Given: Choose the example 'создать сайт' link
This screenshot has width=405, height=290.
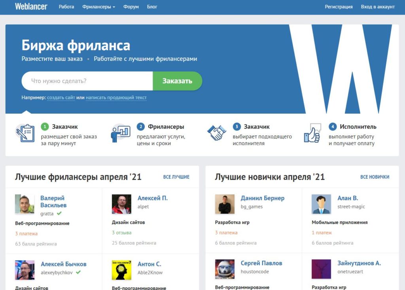Looking at the screenshot, I should pos(61,97).
